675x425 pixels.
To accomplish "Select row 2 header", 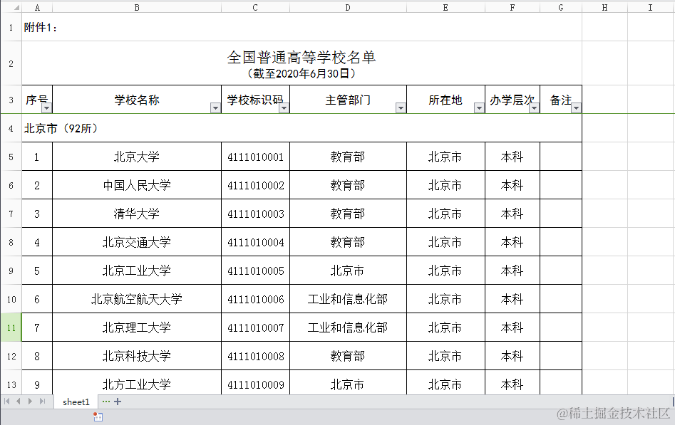I will click(x=11, y=63).
